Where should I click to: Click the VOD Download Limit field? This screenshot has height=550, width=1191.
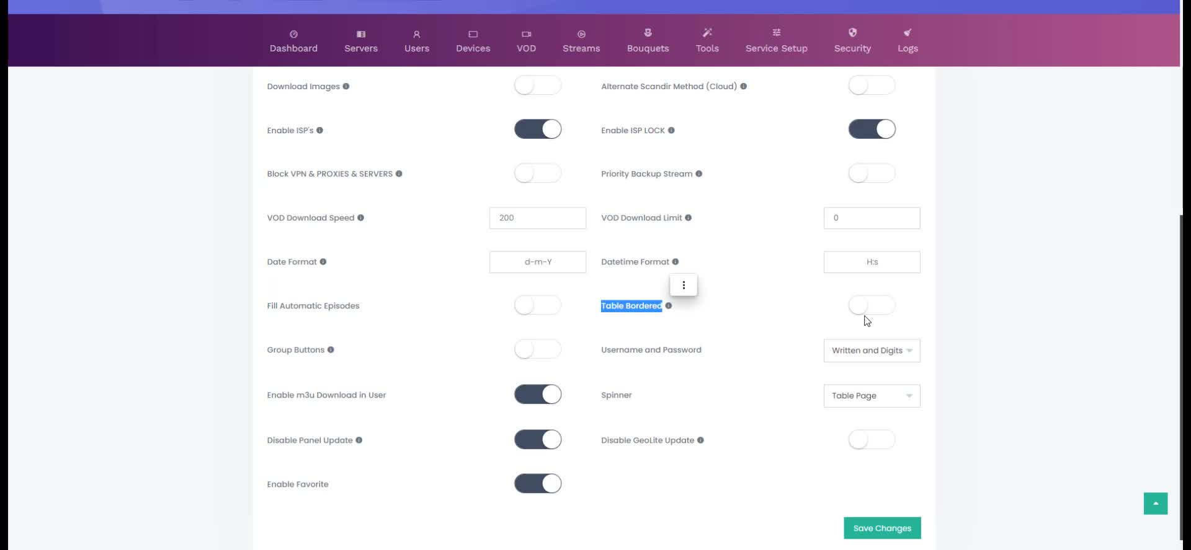872,218
